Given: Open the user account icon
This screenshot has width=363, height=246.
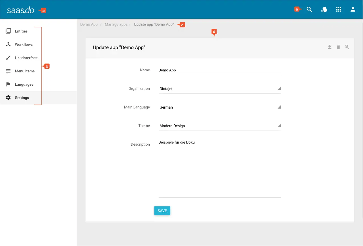Looking at the screenshot, I should coord(353,10).
